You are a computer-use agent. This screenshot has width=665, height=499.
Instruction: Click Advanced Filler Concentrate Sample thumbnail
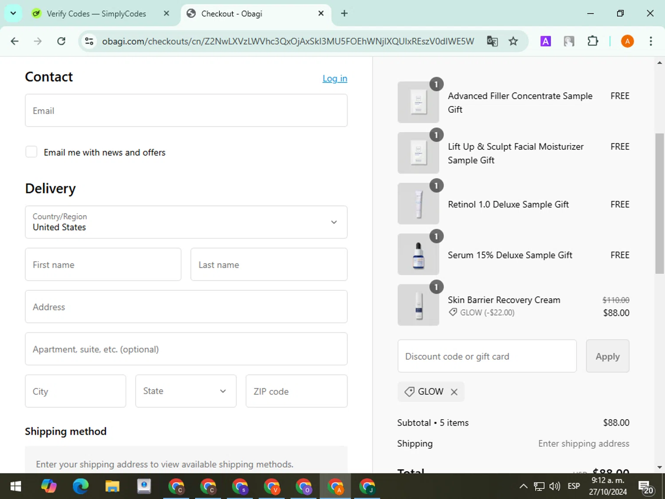click(x=419, y=102)
